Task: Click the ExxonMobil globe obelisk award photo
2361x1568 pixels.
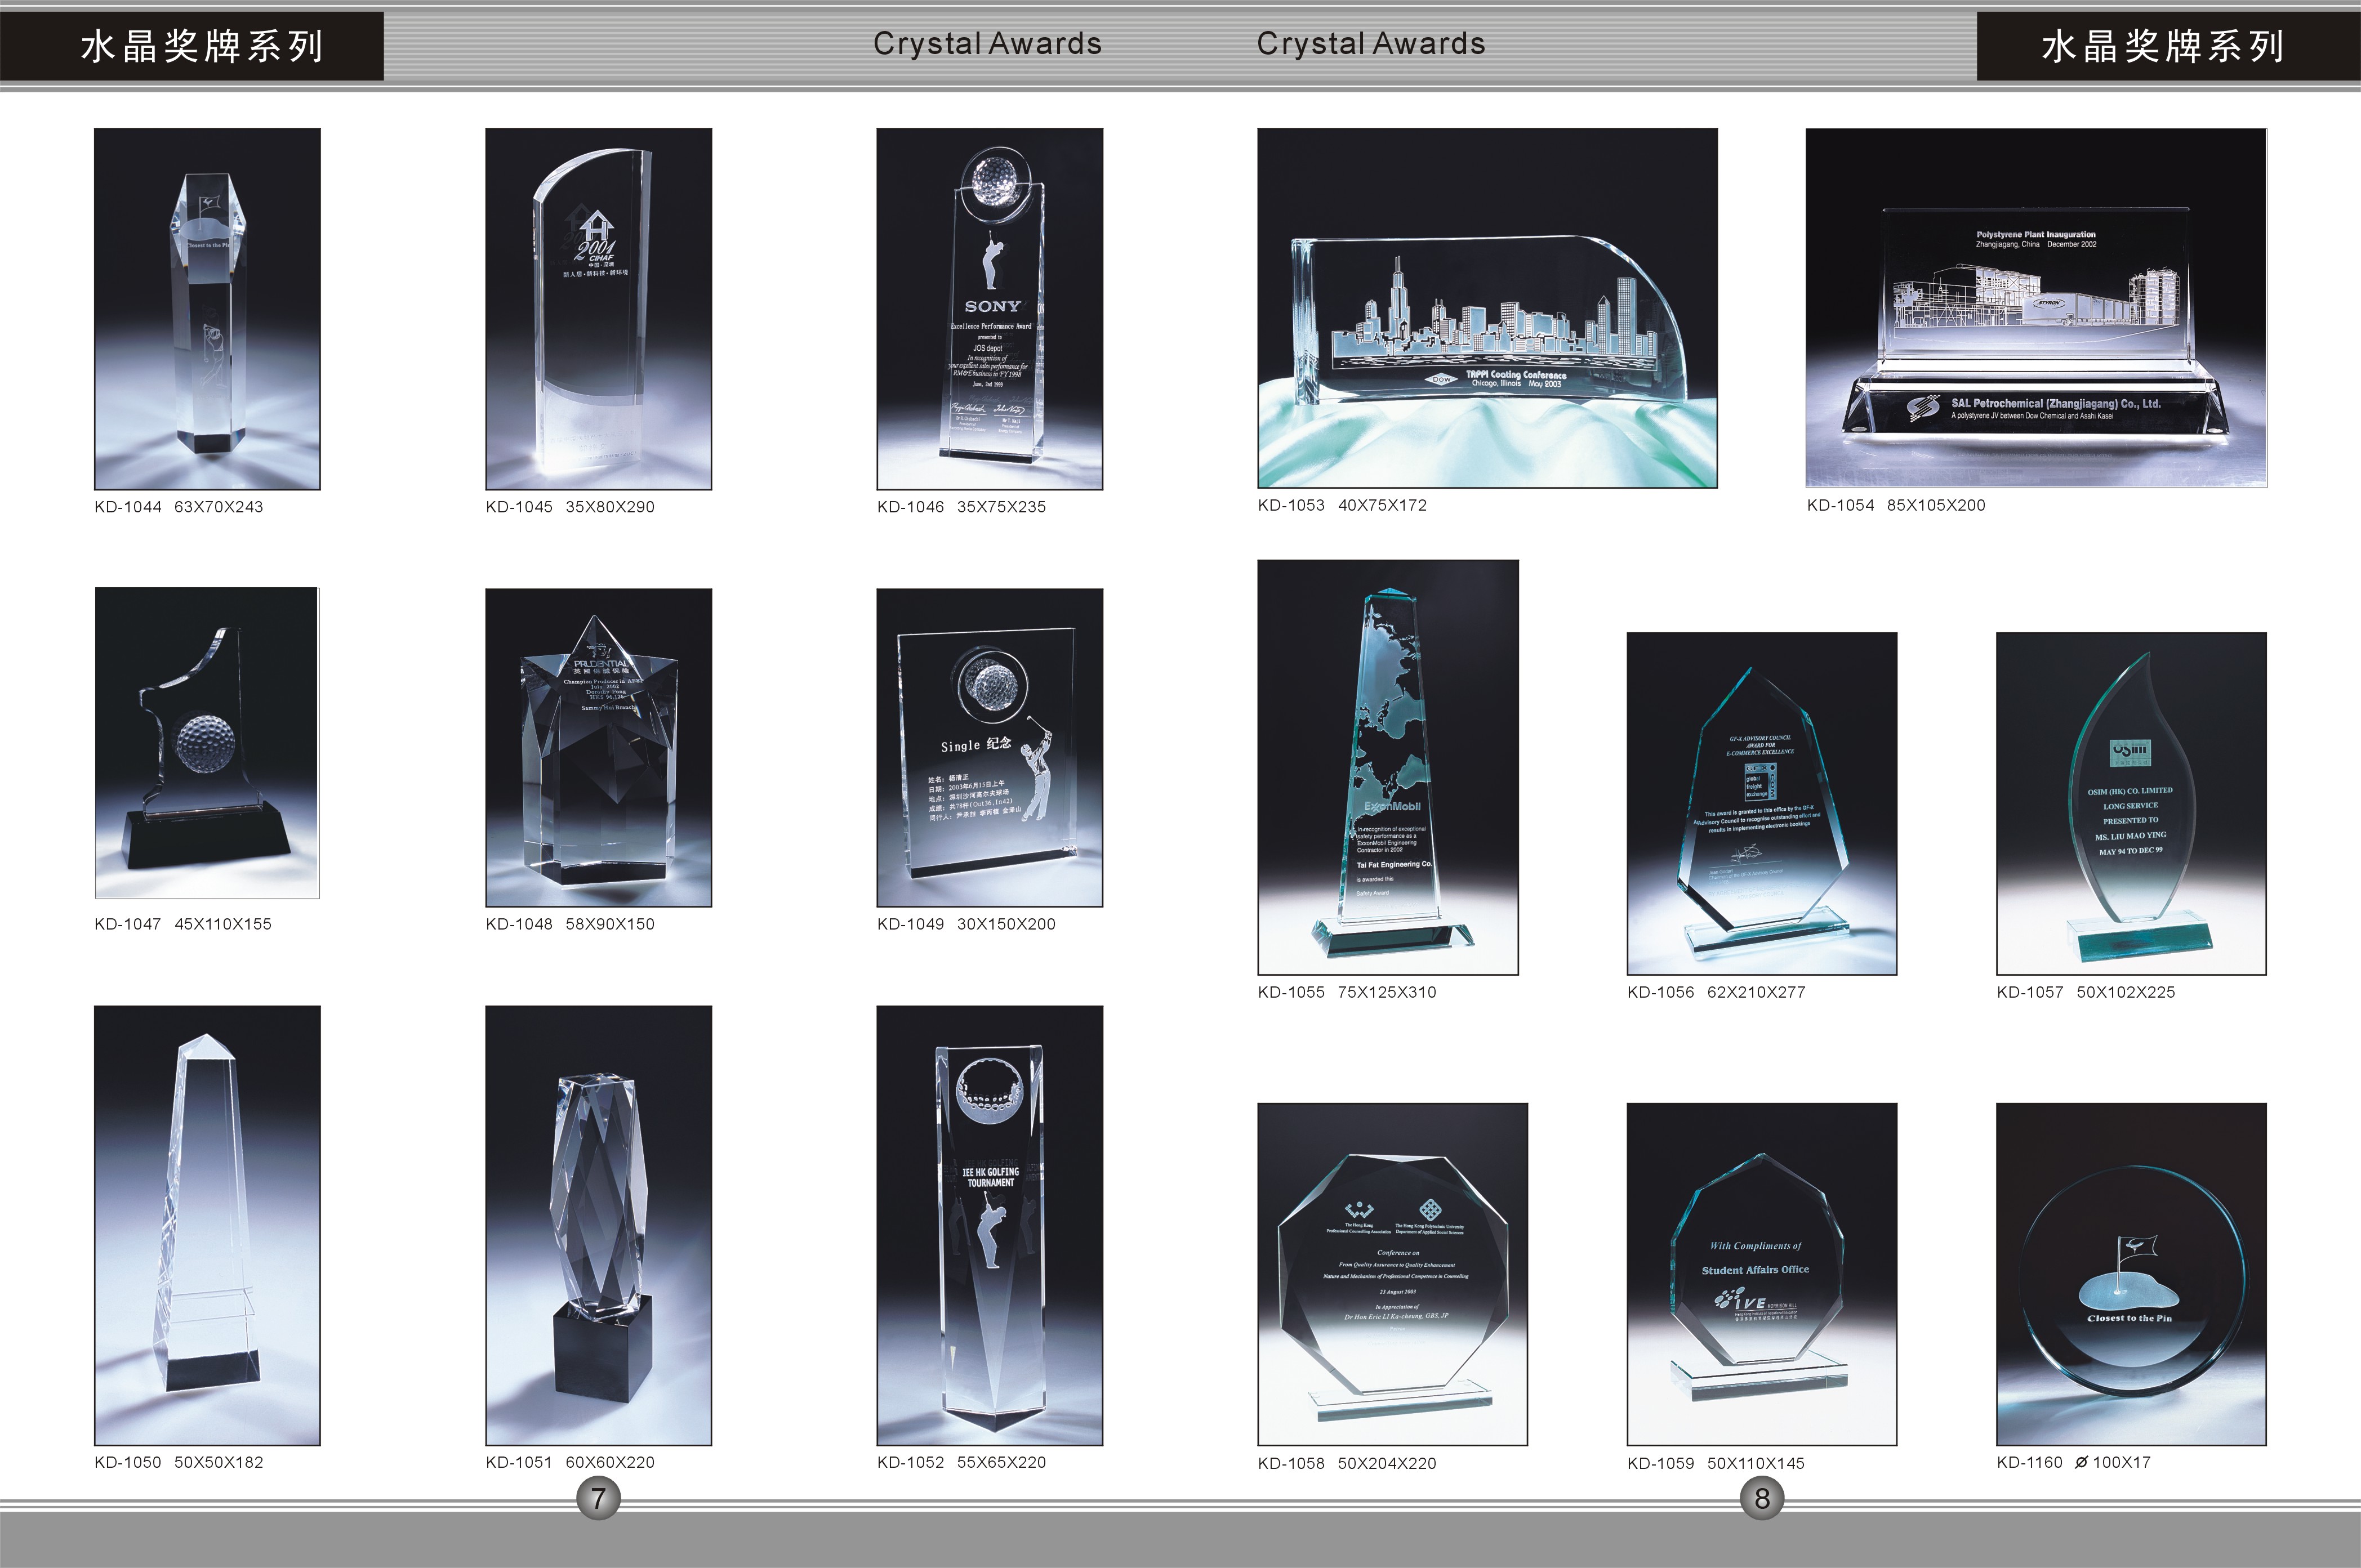Action: (x=1388, y=767)
